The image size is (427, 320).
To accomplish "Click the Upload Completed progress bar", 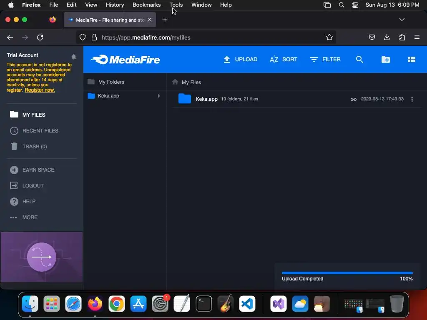I will 347,272.
